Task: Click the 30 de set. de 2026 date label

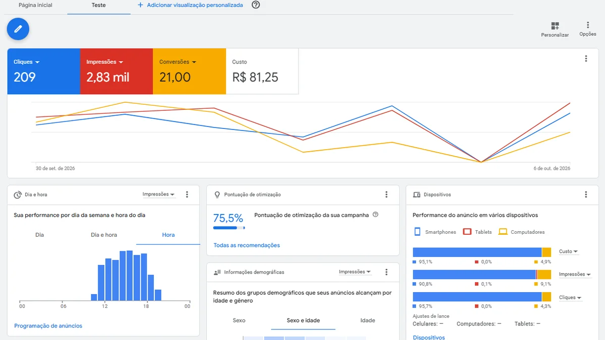Action: coord(55,168)
